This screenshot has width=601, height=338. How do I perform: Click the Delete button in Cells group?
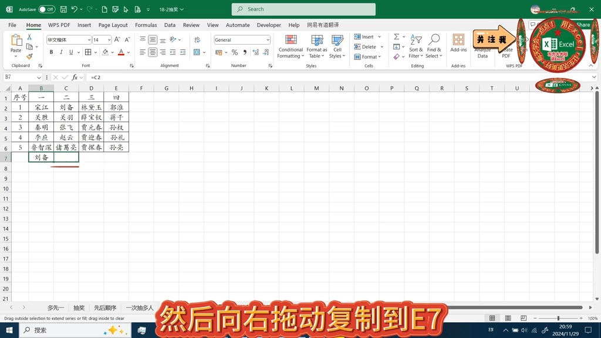(366, 46)
